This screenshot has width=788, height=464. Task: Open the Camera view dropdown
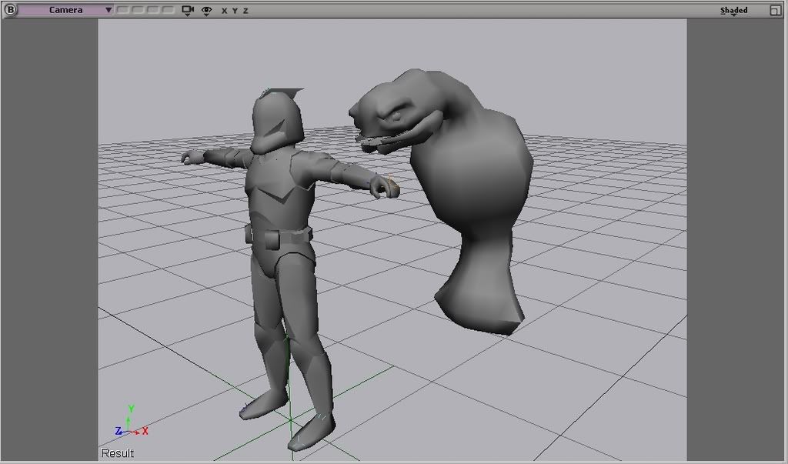click(65, 10)
